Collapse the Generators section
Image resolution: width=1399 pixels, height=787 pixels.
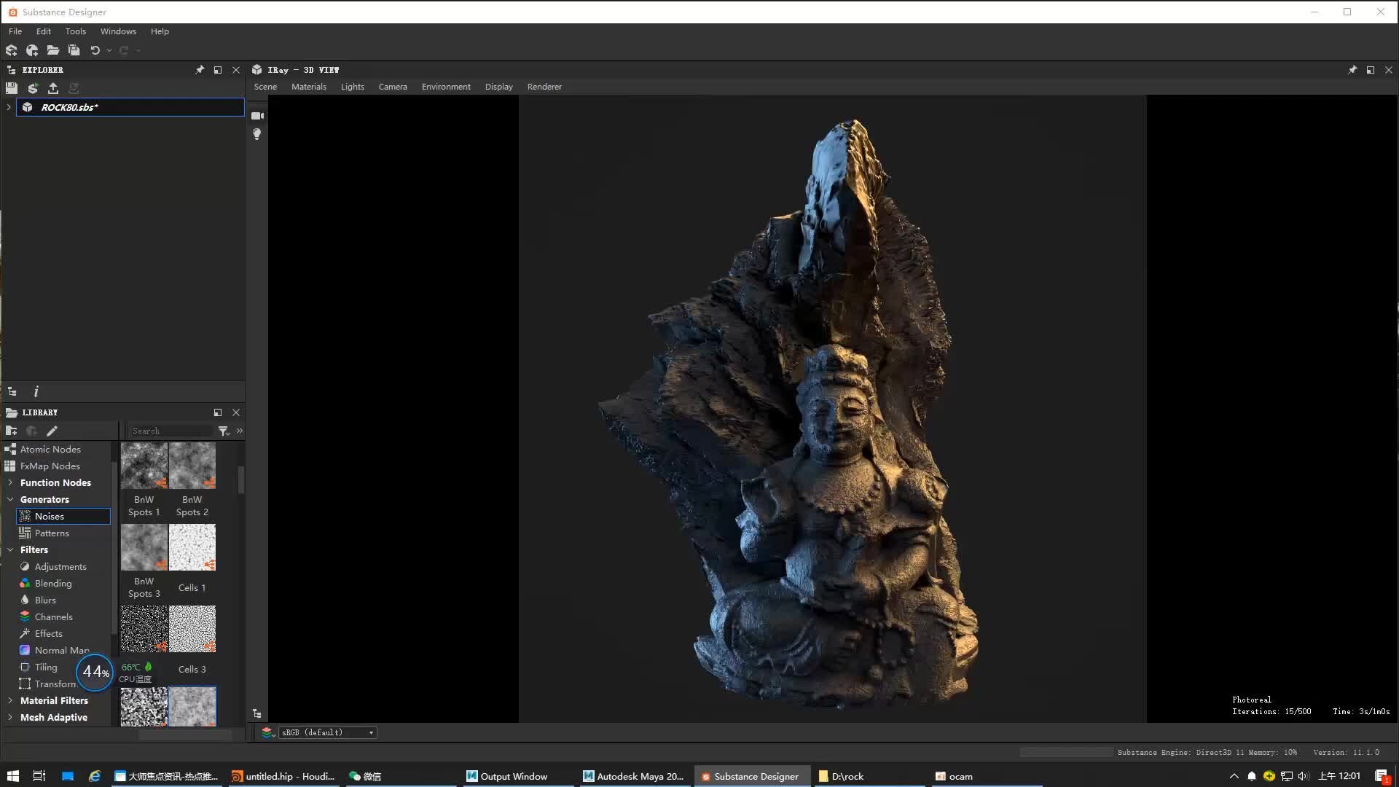[x=10, y=499]
